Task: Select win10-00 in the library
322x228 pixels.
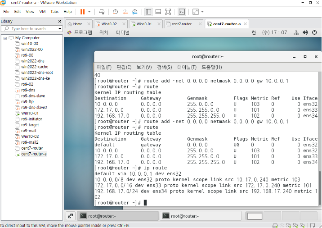Action: (x=30, y=44)
